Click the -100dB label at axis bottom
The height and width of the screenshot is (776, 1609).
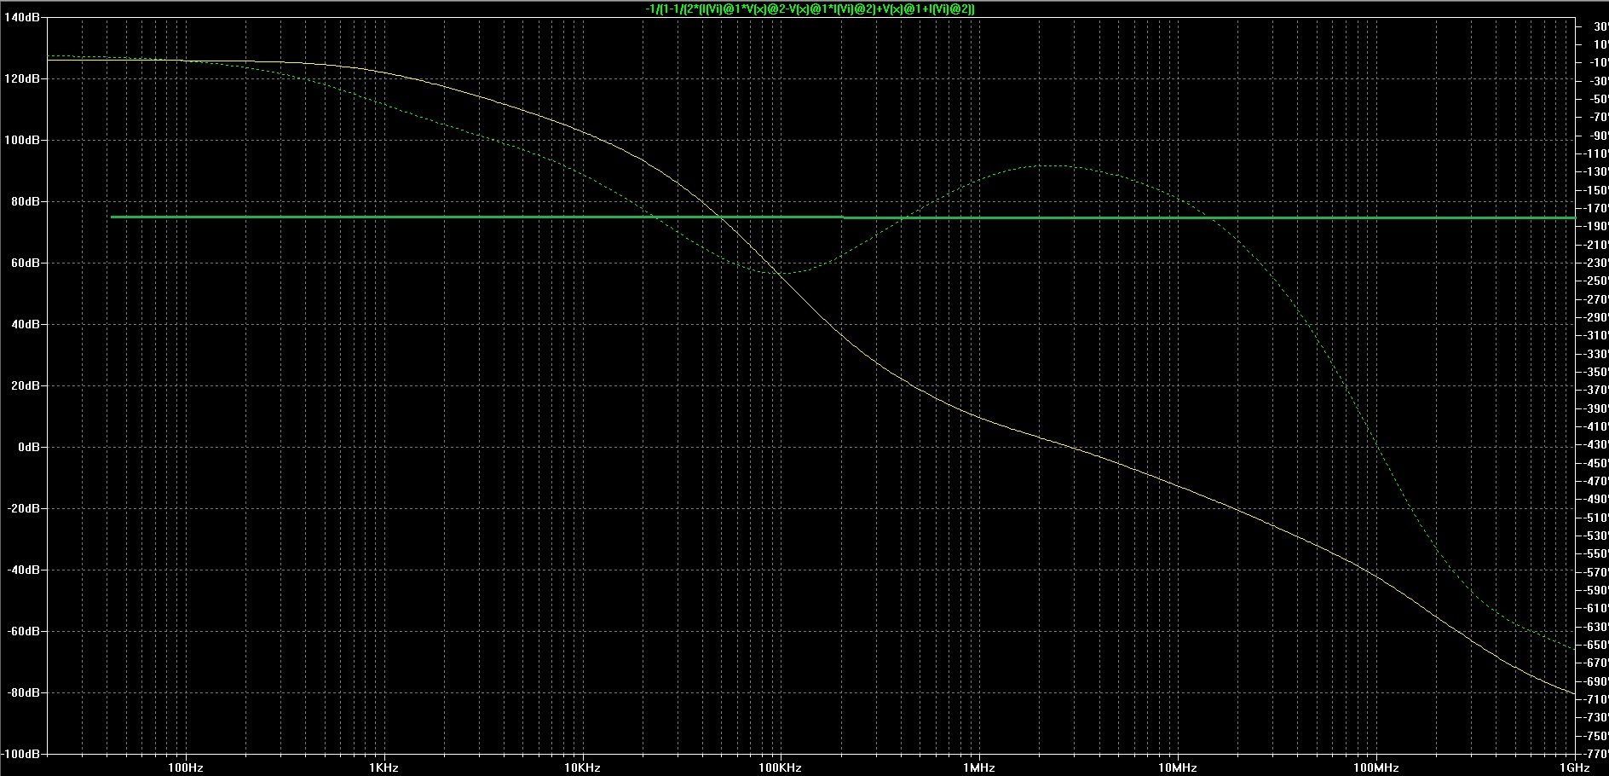[x=20, y=754]
